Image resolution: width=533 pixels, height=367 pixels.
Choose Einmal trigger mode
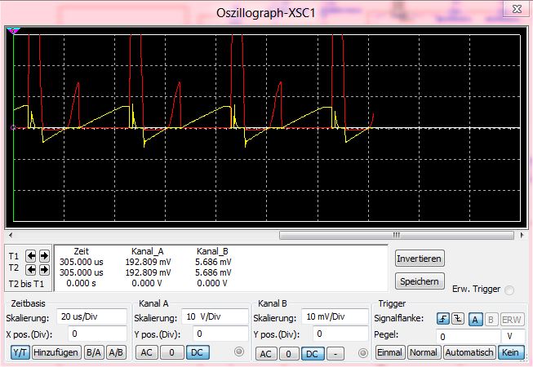(x=389, y=352)
